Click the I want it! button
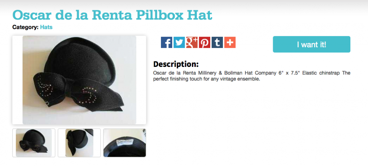The image size is (368, 166). coord(312,44)
